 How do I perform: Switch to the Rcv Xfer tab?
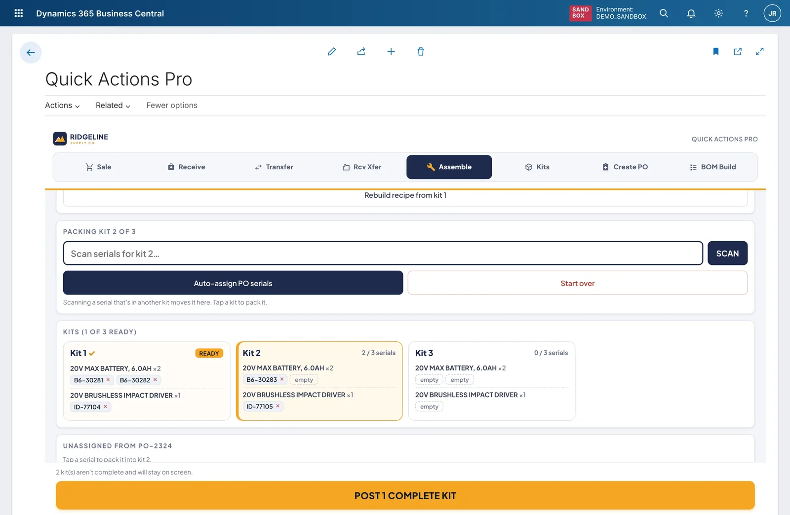[x=362, y=167]
